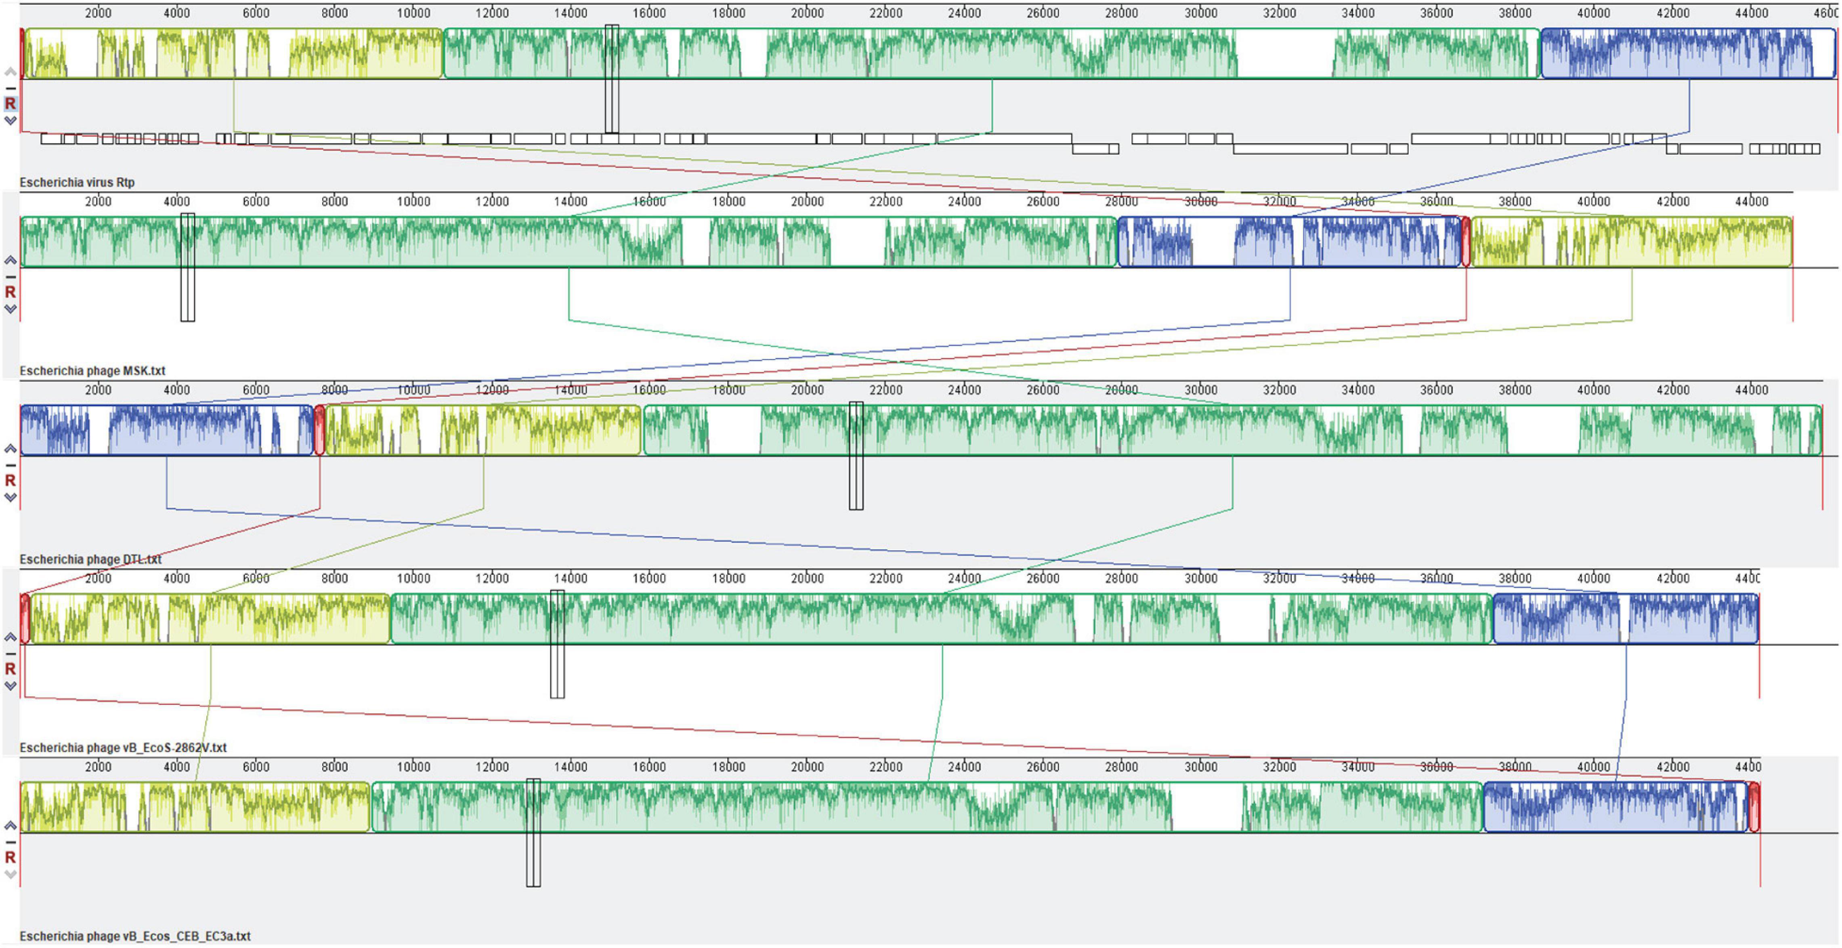Image resolution: width=1842 pixels, height=948 pixels.
Task: Set Escherichia virus Rtp as reference genome
Action: (x=10, y=104)
